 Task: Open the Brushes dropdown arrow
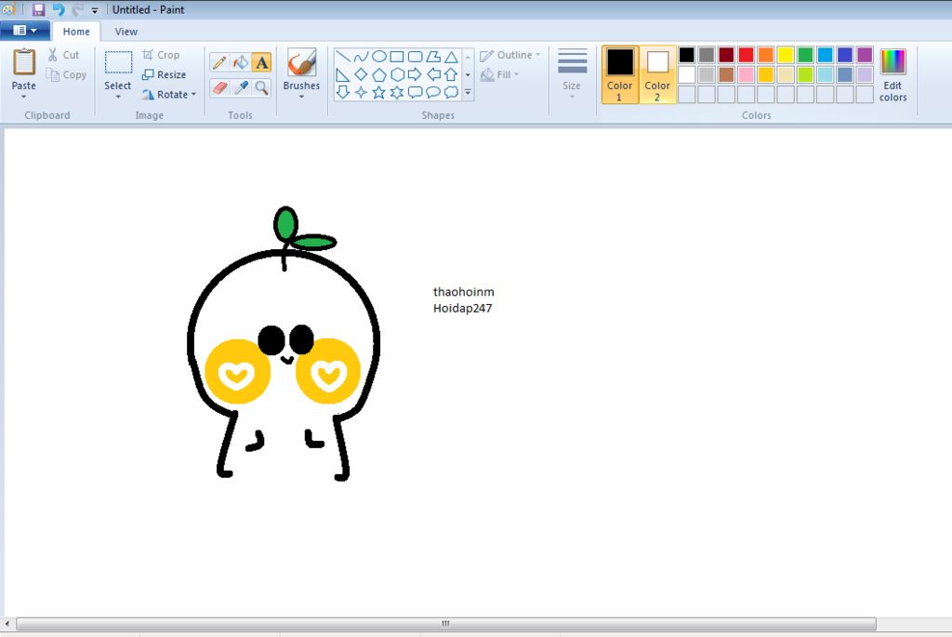coord(301,97)
